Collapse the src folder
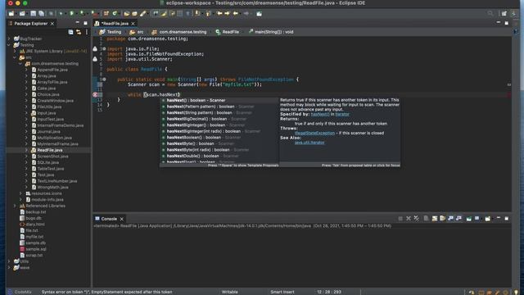This screenshot has width=524, height=295. pos(15,57)
